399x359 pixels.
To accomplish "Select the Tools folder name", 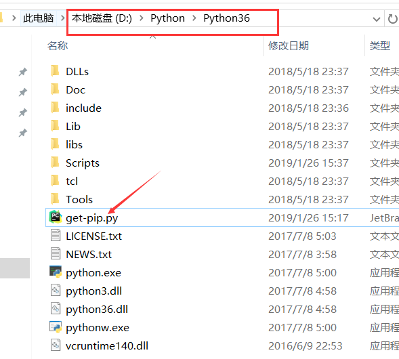I will click(x=79, y=200).
